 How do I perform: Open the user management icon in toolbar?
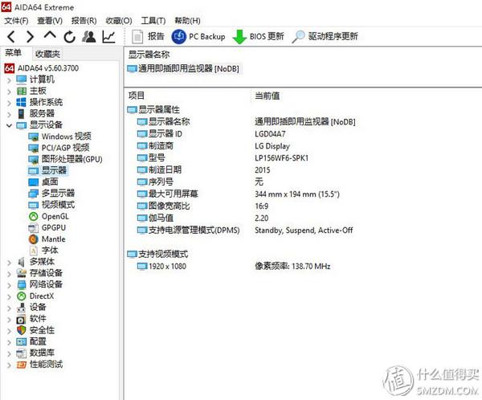pyautogui.click(x=89, y=37)
